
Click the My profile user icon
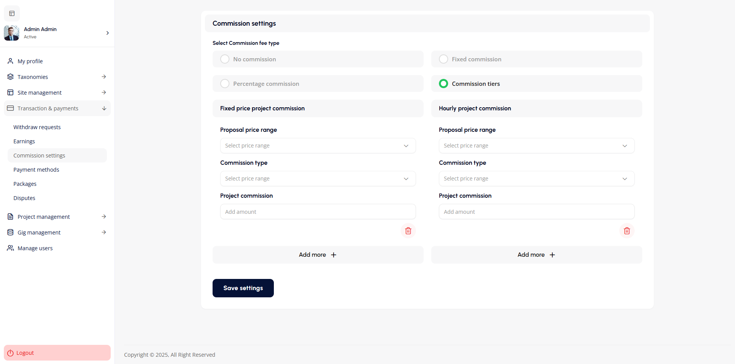point(10,61)
